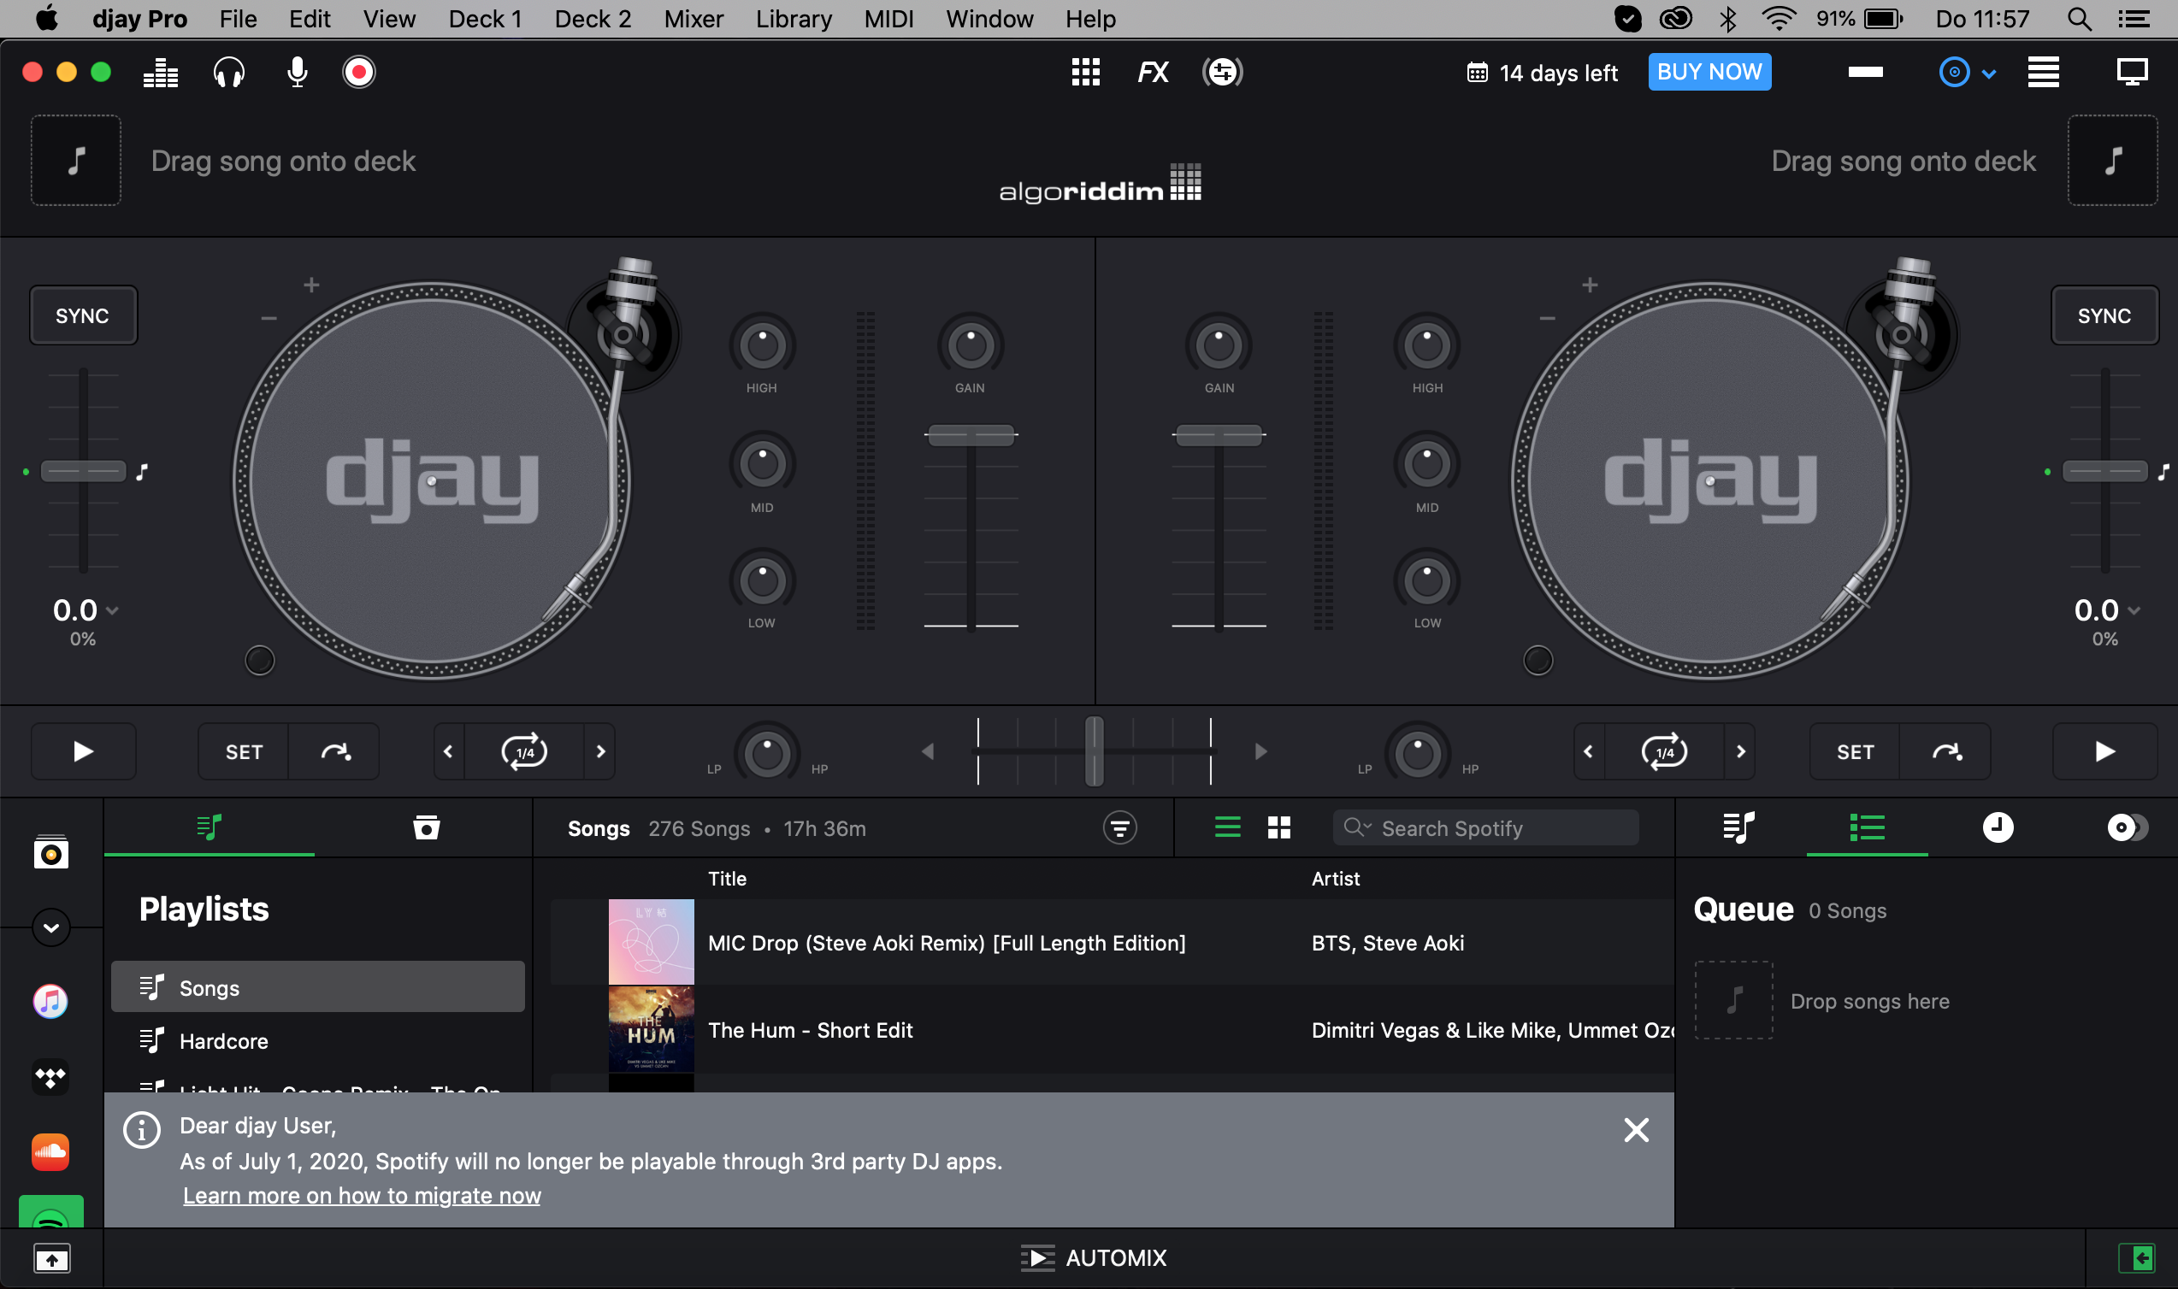Nudge crossfader left with arrow
This screenshot has height=1289, width=2178.
click(x=928, y=751)
